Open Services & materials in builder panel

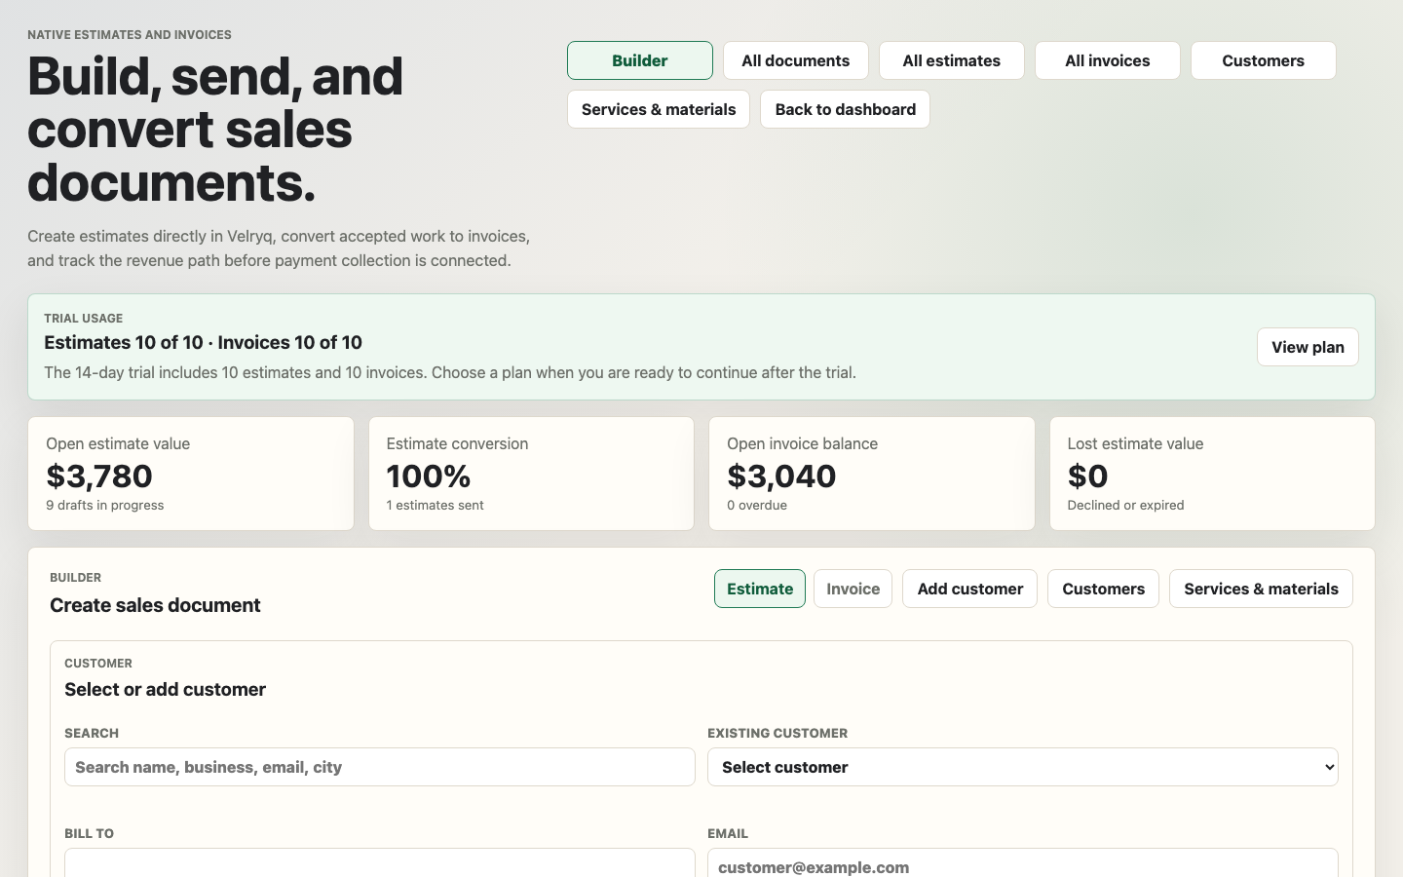[1261, 589]
